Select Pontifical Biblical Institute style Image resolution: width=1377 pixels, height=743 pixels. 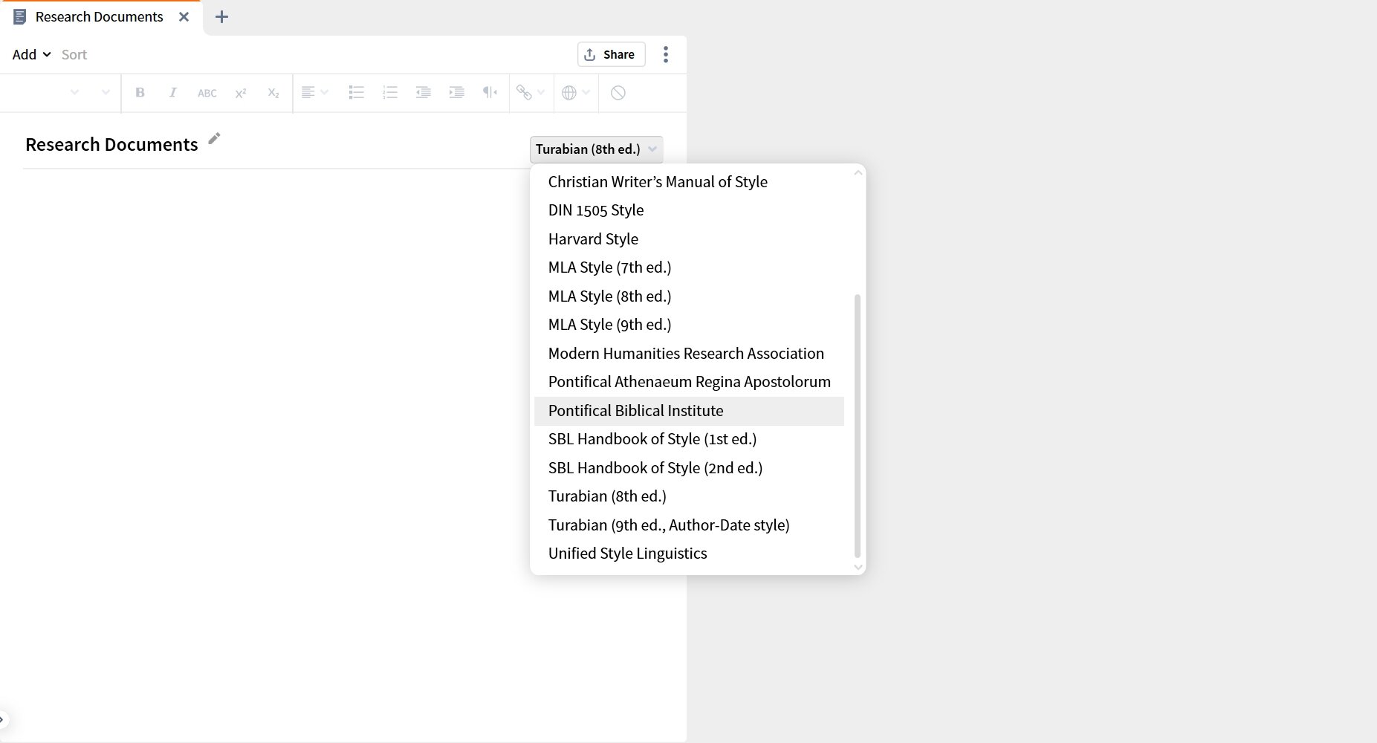pos(635,411)
